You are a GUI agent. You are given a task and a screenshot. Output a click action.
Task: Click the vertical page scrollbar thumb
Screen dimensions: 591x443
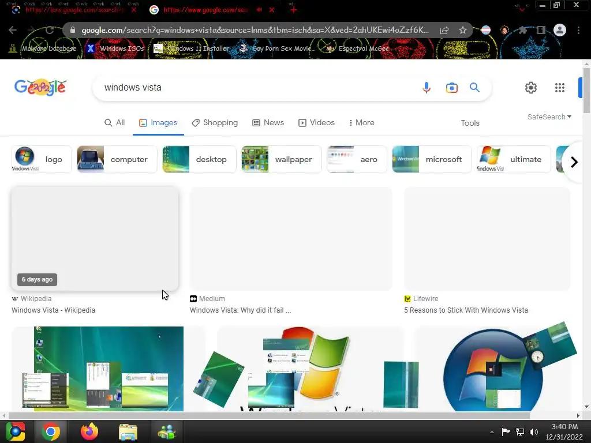586,91
